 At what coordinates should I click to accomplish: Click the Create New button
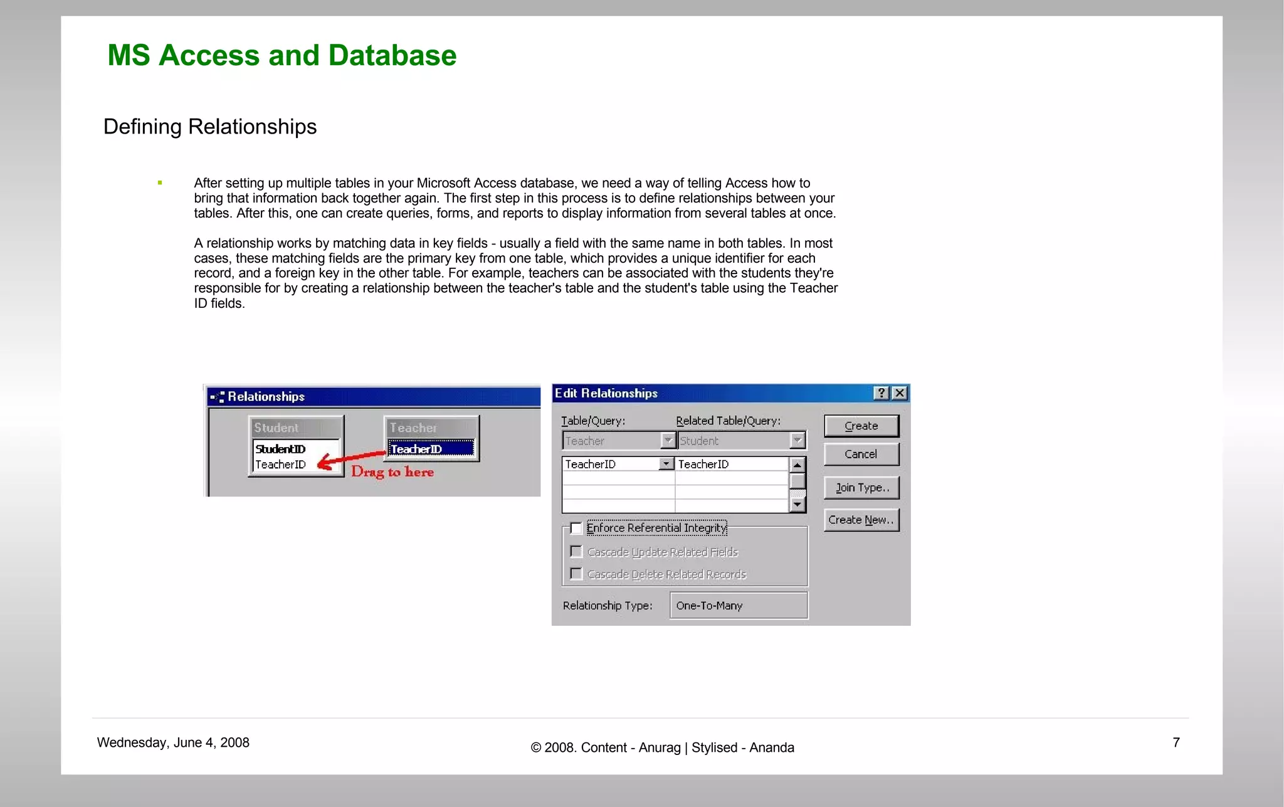pos(861,520)
